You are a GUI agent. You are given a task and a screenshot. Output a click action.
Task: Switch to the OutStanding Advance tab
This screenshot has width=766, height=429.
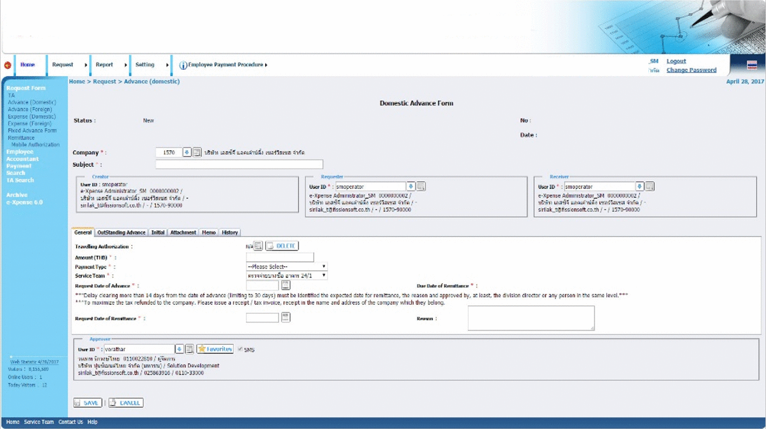click(121, 232)
